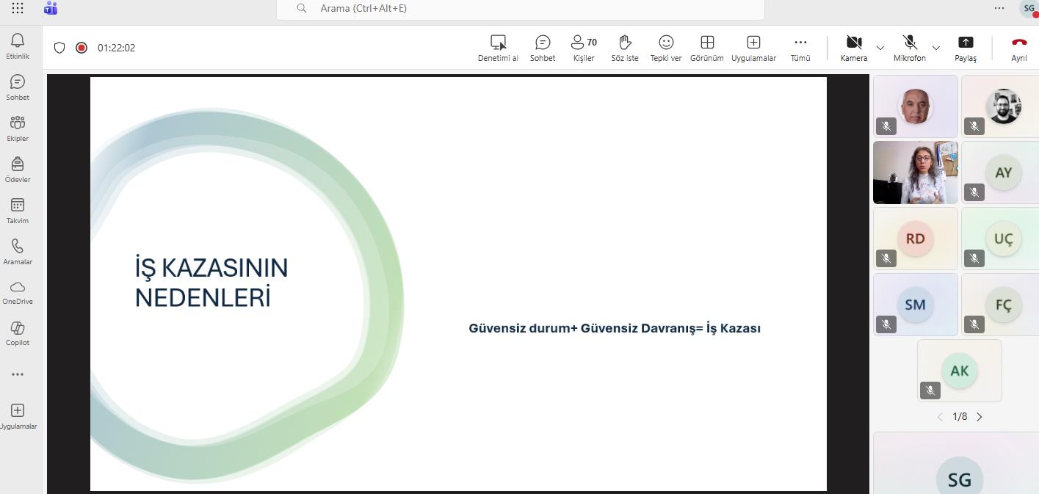Change layout with Görünüm button
Image resolution: width=1039 pixels, height=494 pixels.
tap(707, 48)
